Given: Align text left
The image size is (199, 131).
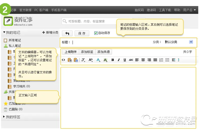Looking at the screenshot, I should (x=137, y=60).
